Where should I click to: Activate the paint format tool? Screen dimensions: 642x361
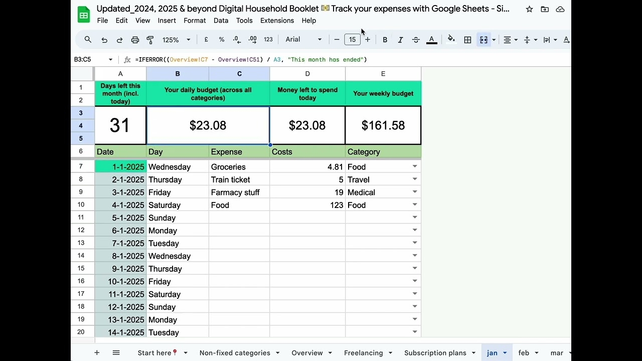coord(150,40)
